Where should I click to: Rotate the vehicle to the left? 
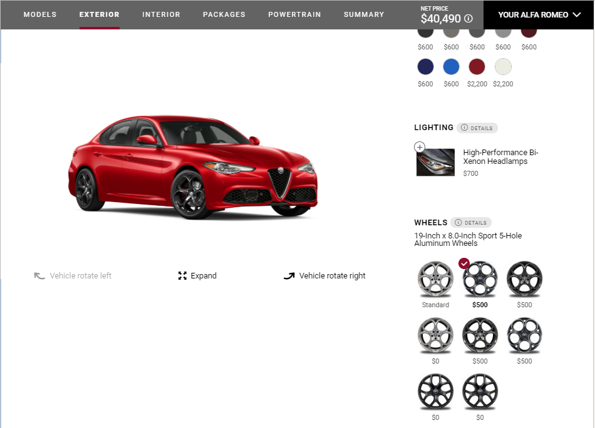click(x=73, y=275)
